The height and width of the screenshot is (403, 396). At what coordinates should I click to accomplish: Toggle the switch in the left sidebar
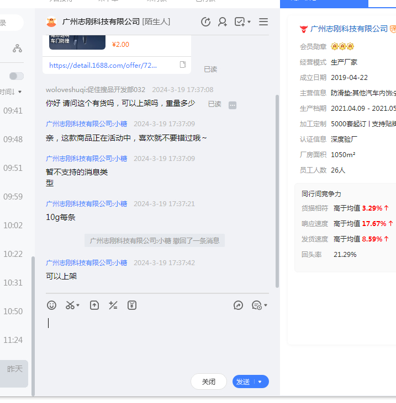pos(17,76)
